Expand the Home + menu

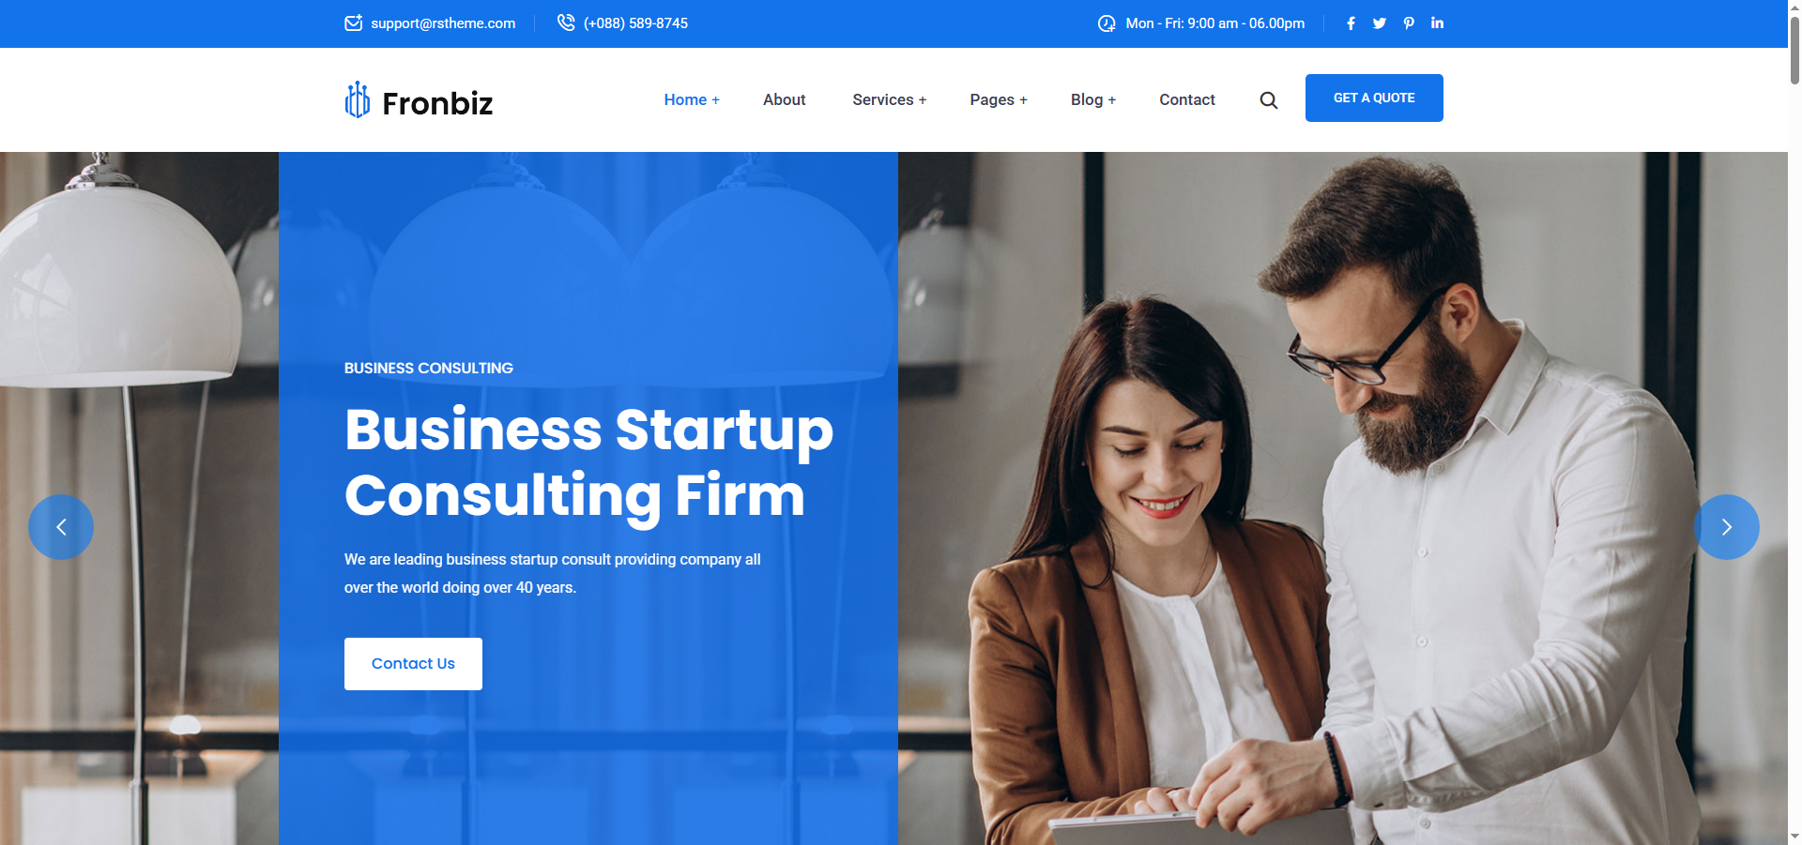click(x=692, y=99)
